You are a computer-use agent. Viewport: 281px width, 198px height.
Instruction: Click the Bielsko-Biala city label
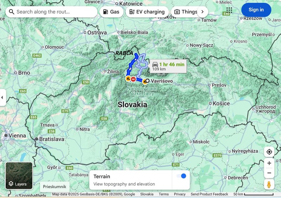coord(134,32)
